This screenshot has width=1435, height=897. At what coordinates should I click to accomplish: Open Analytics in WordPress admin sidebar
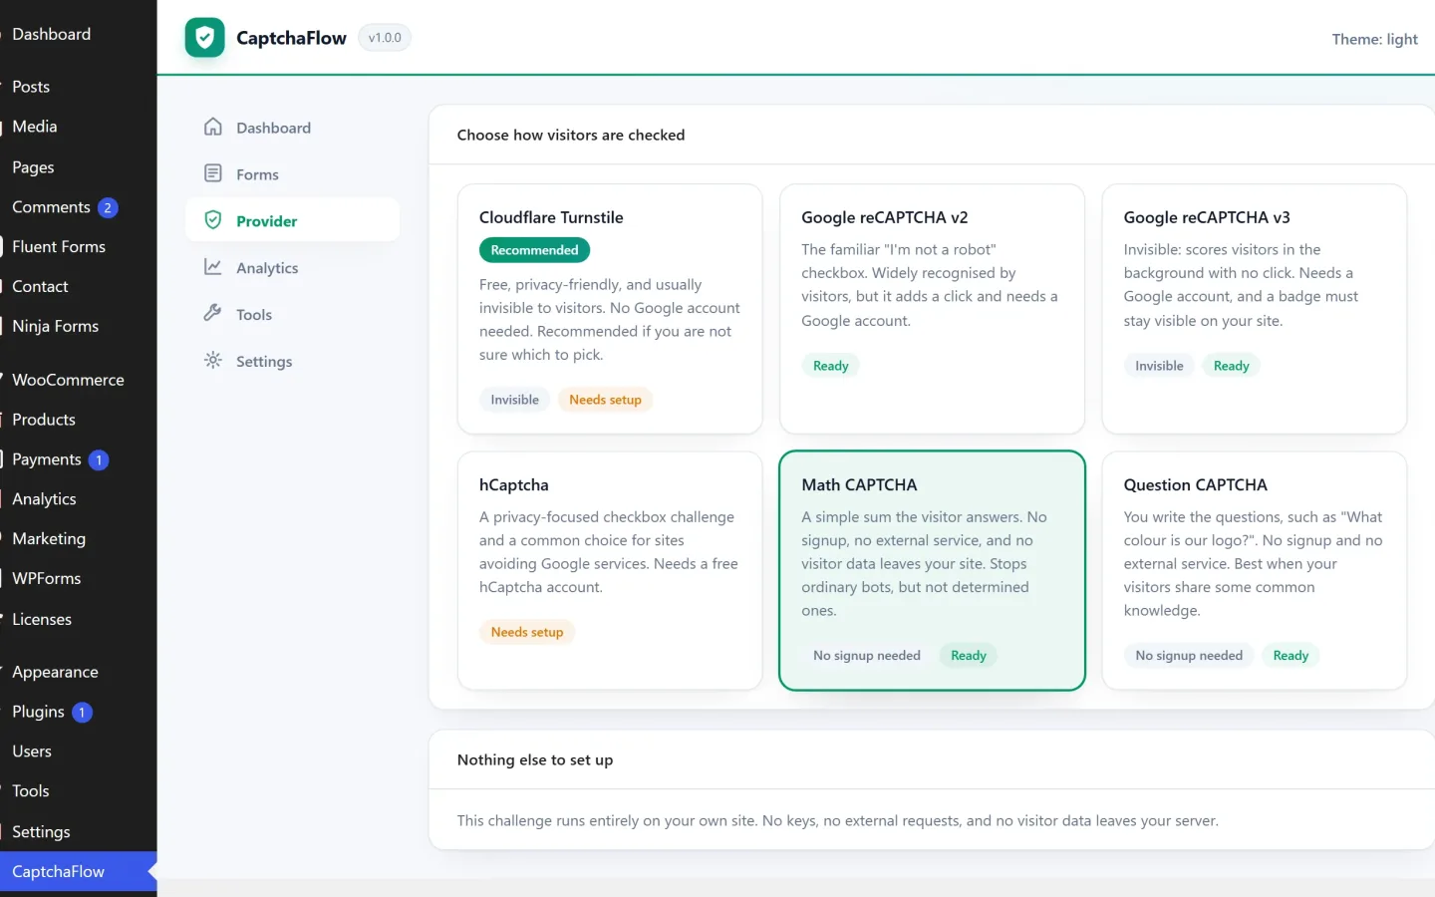(x=78, y=499)
